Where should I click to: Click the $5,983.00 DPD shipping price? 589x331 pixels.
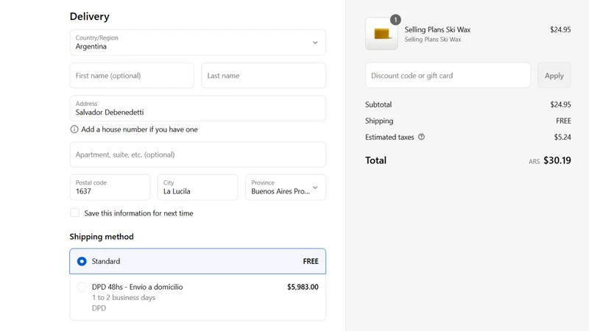pos(303,287)
